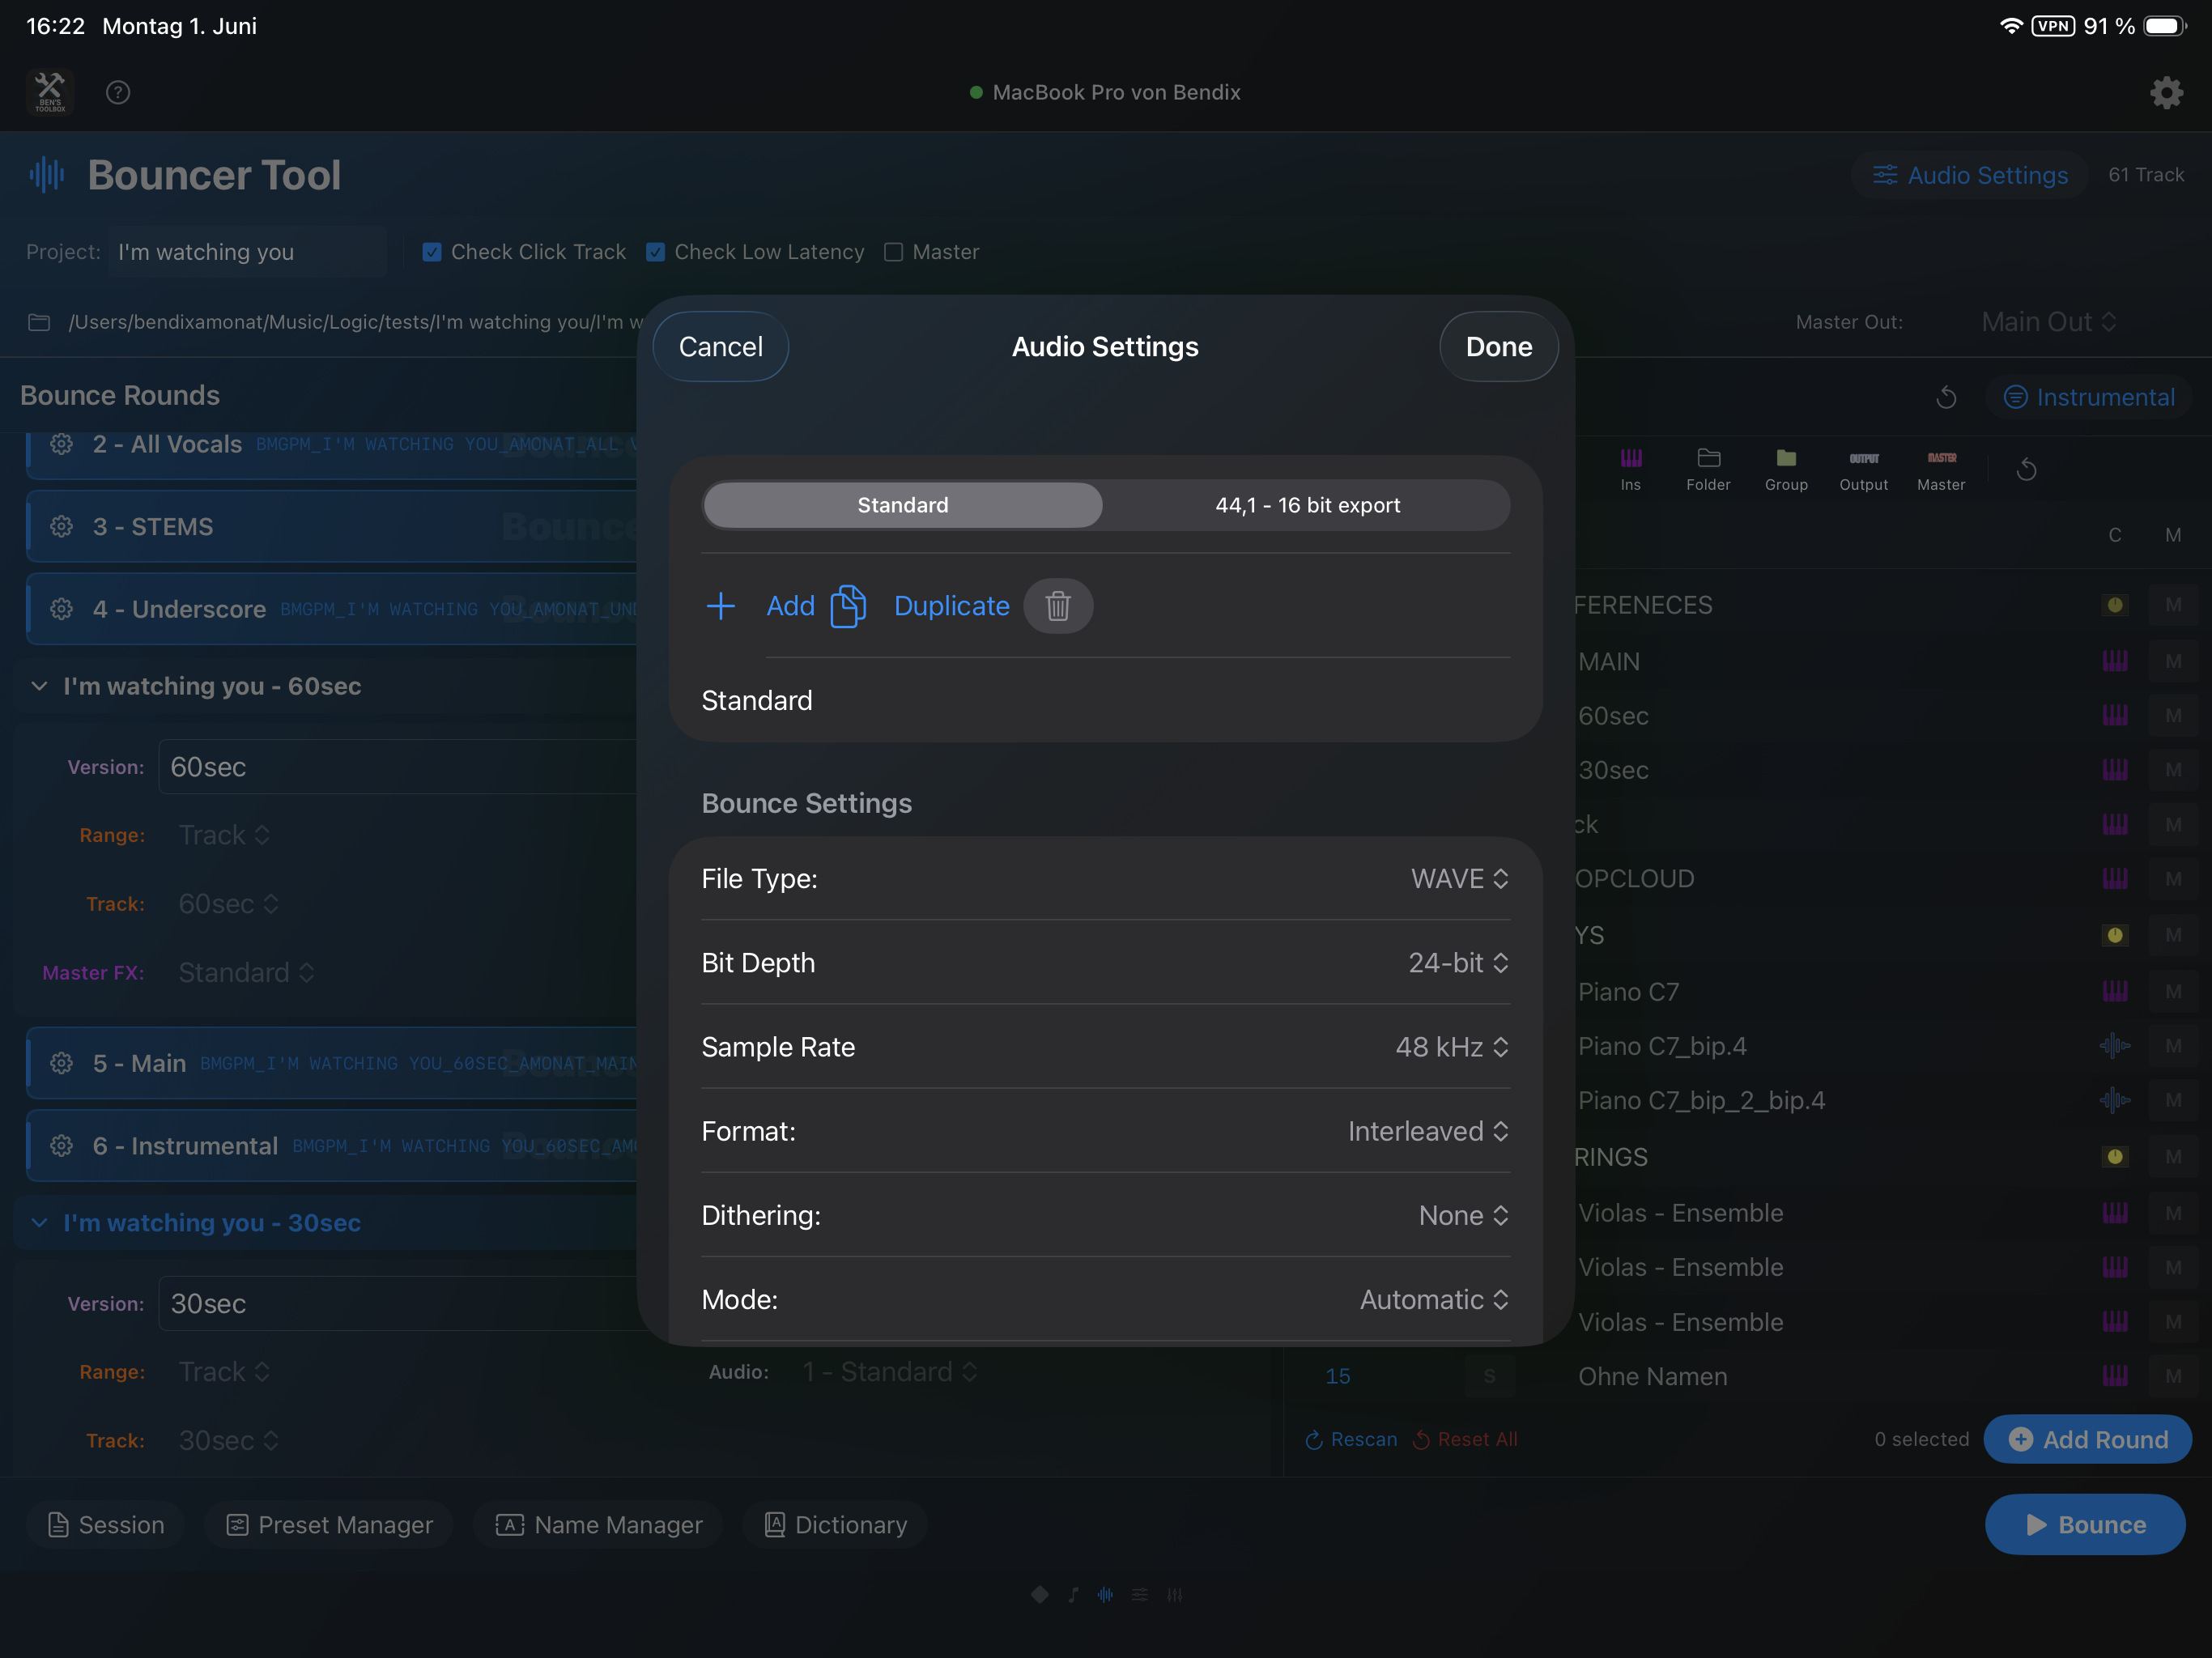Toggle the M button on the Ohne Namen row
The width and height of the screenshot is (2212, 1658).
[2173, 1376]
